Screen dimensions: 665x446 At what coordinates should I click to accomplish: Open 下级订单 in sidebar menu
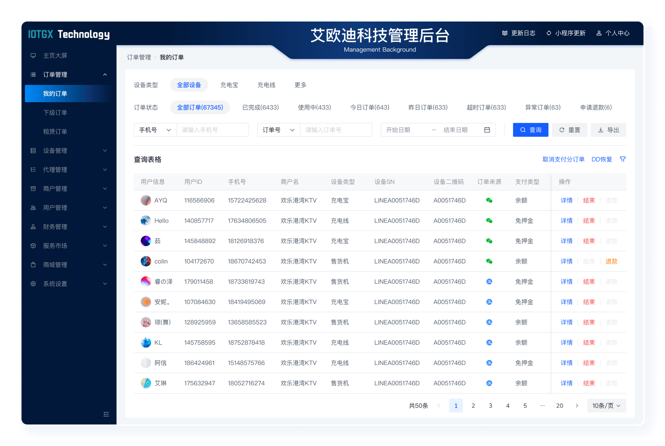[x=55, y=113]
